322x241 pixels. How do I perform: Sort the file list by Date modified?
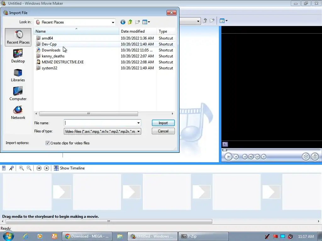coord(138,31)
